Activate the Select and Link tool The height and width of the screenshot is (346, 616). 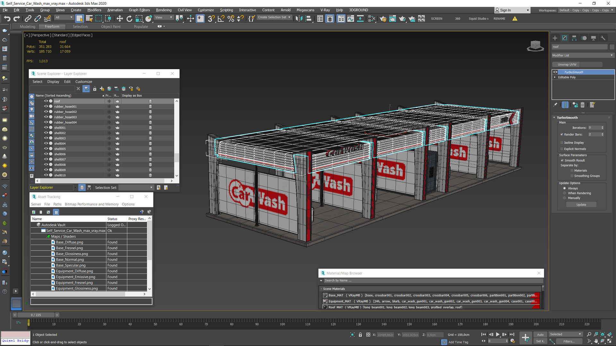(28, 19)
